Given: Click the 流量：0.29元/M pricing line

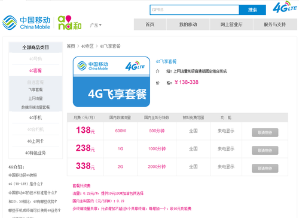Looking at the screenshot, I should (108, 194).
